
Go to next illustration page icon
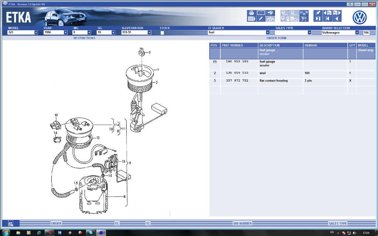pos(337,13)
